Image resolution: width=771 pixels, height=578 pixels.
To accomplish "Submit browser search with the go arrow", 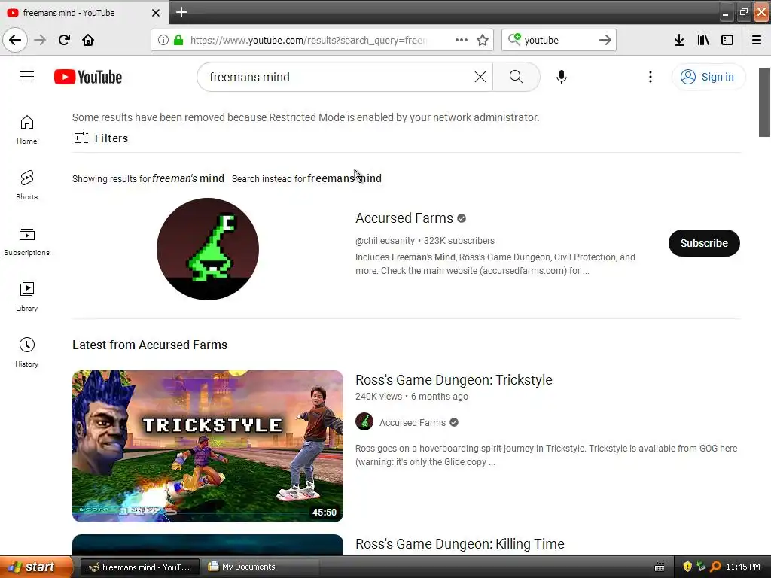I will [605, 40].
